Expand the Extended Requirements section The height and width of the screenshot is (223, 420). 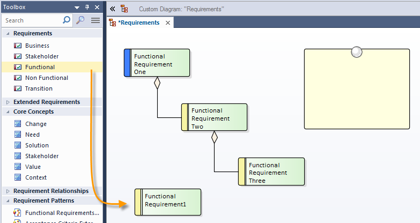click(x=8, y=102)
